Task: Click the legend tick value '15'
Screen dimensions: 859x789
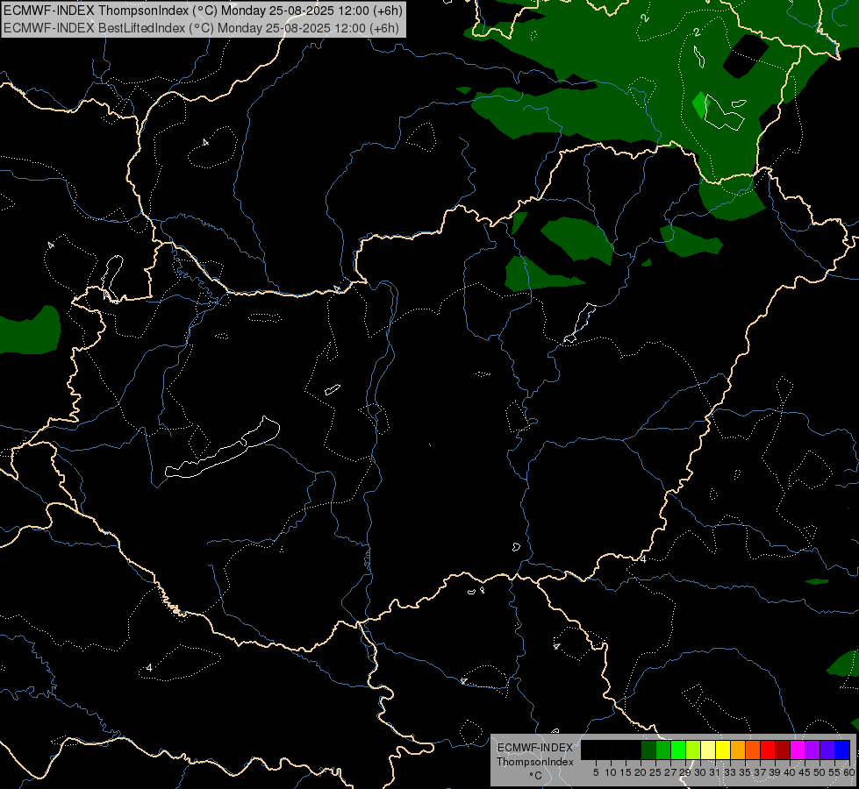Action: click(626, 772)
